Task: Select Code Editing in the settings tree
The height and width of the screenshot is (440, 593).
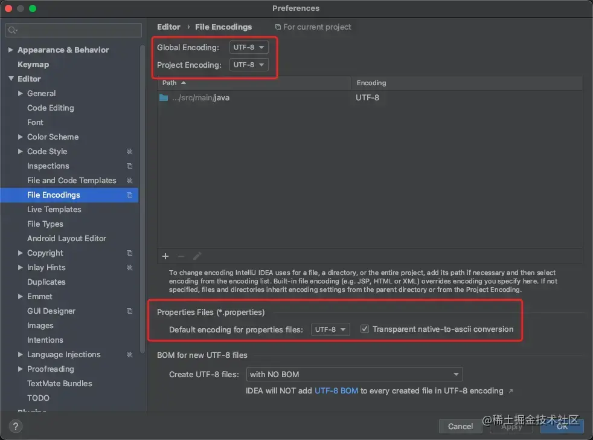Action: tap(50, 108)
